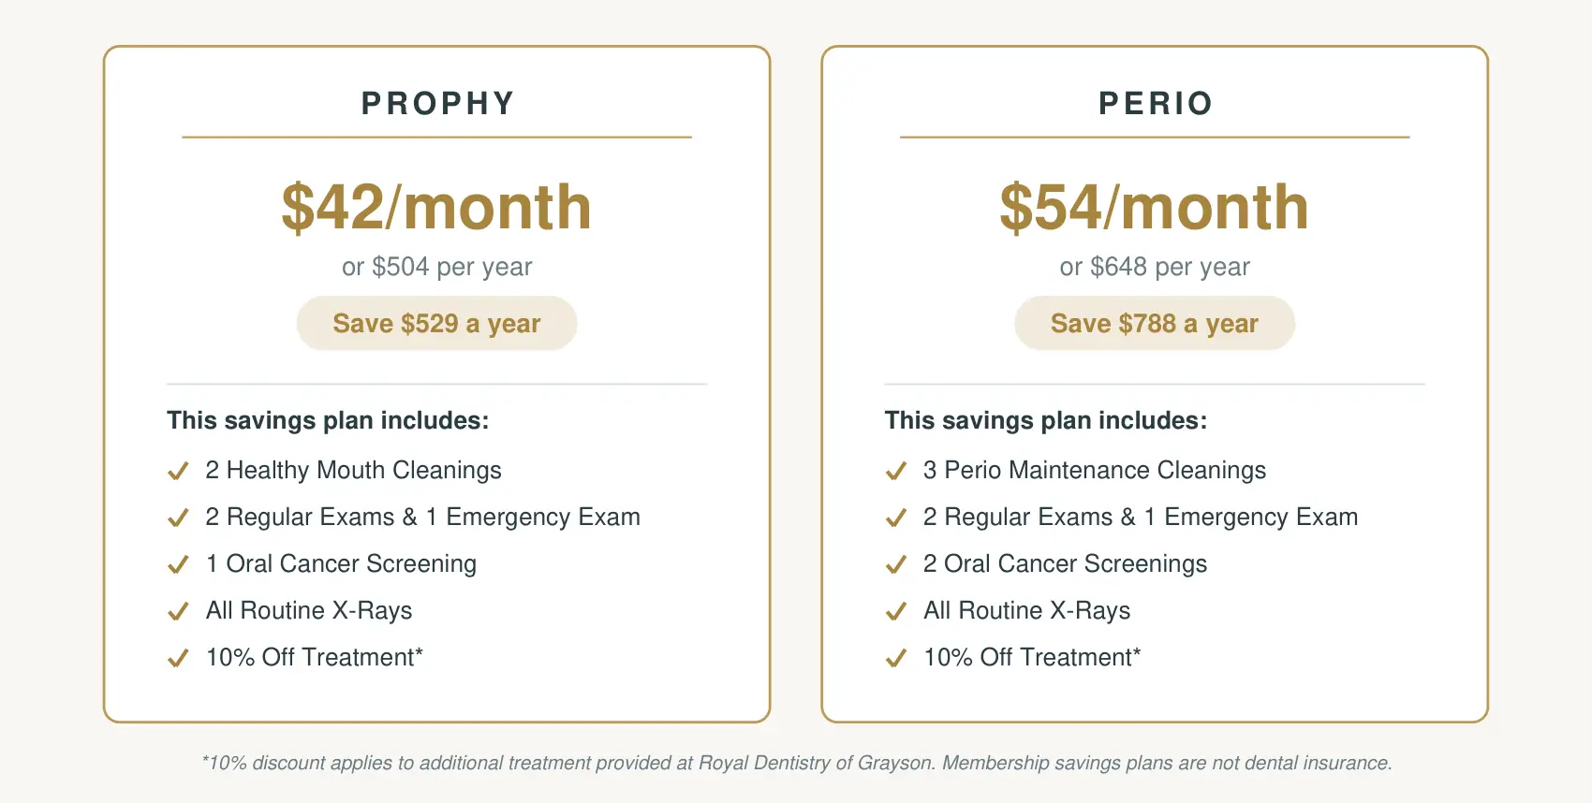This screenshot has height=803, width=1592.
Task: Click checkmark beside Perio All Routine X-Rays
Action: coord(896,611)
